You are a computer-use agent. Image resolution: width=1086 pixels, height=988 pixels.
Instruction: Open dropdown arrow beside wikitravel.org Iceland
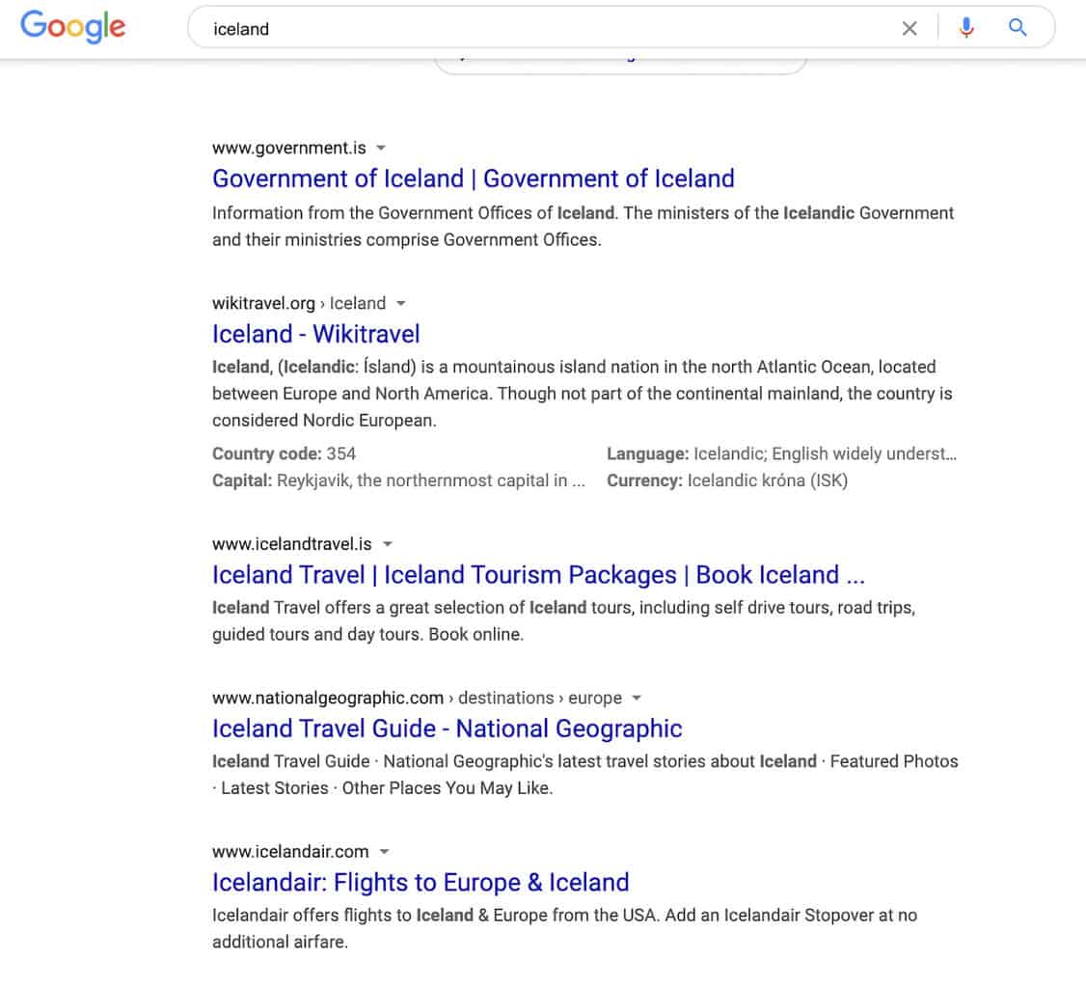pyautogui.click(x=400, y=304)
